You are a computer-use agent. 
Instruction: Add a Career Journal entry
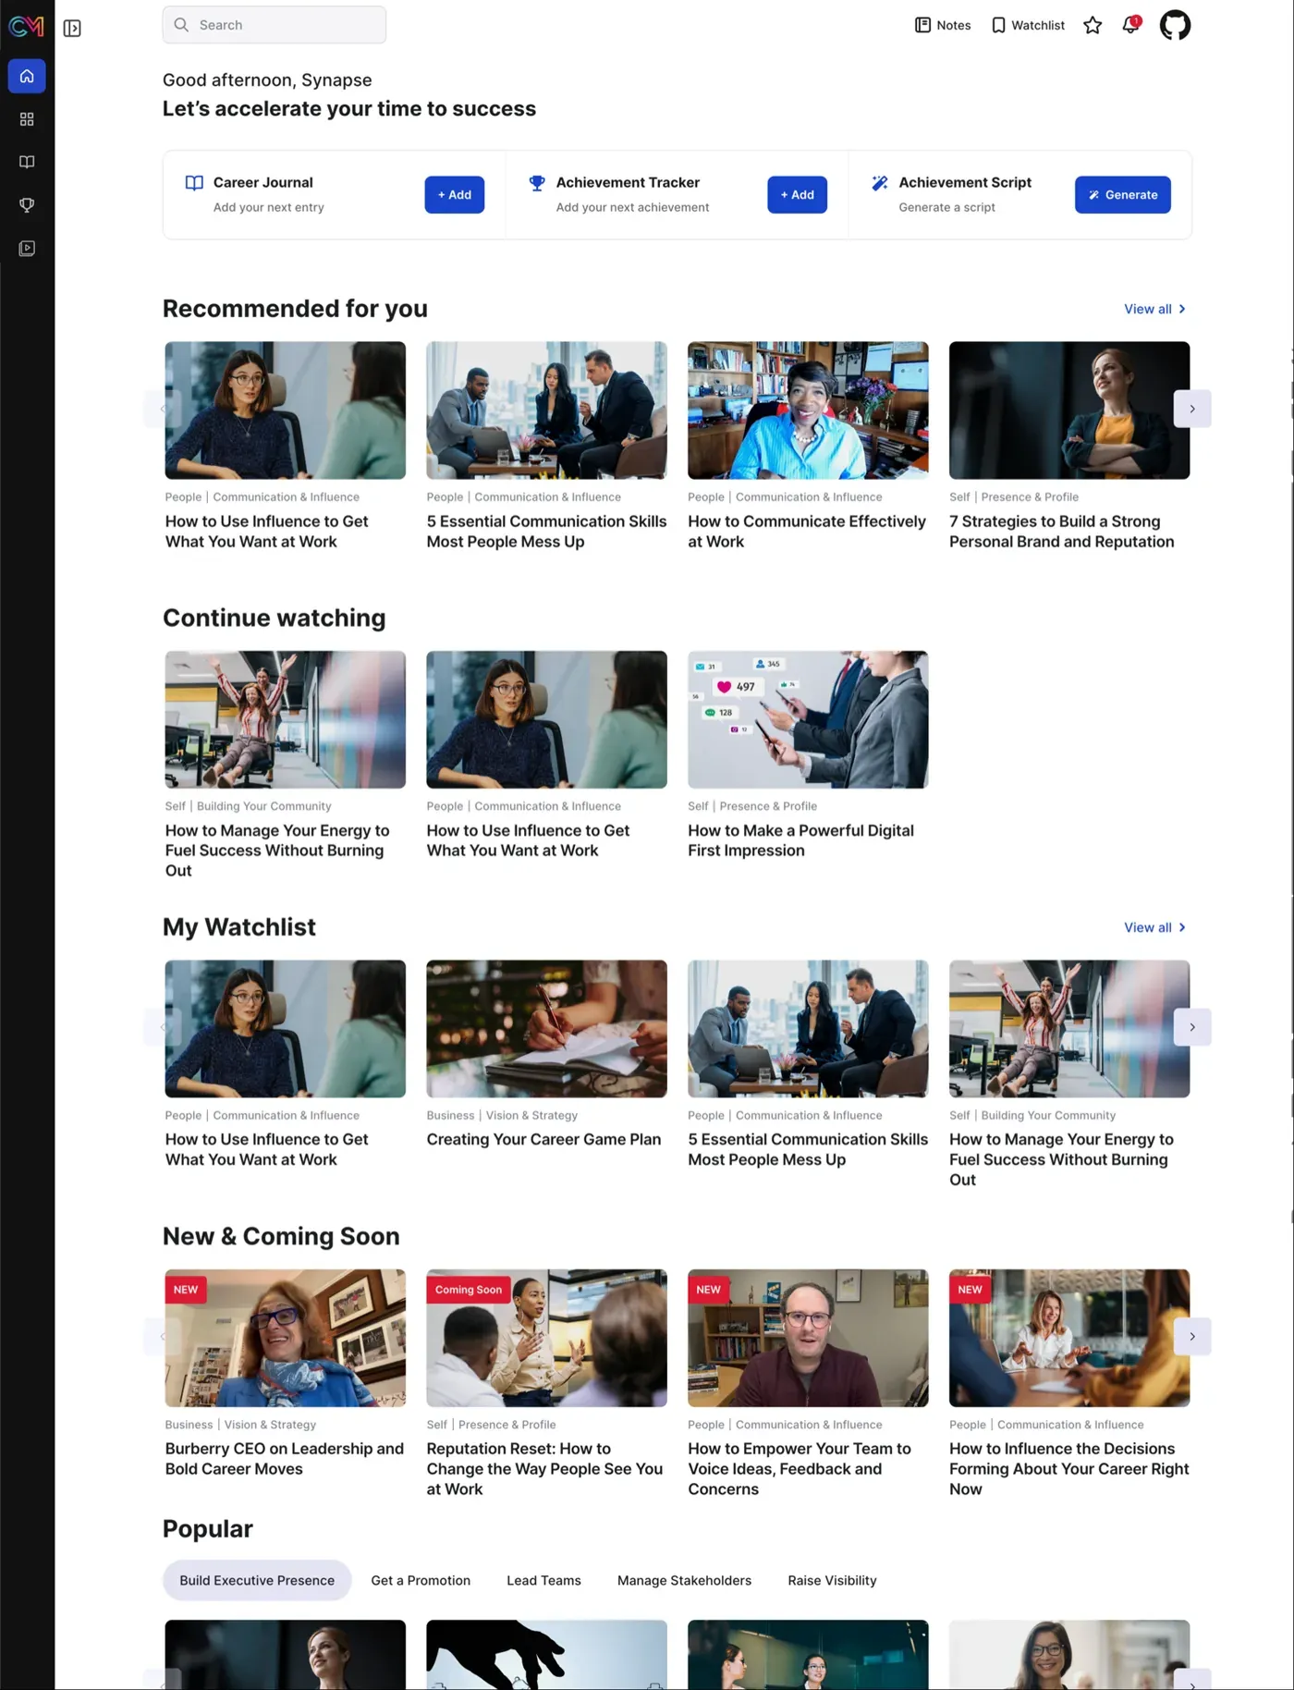455,195
